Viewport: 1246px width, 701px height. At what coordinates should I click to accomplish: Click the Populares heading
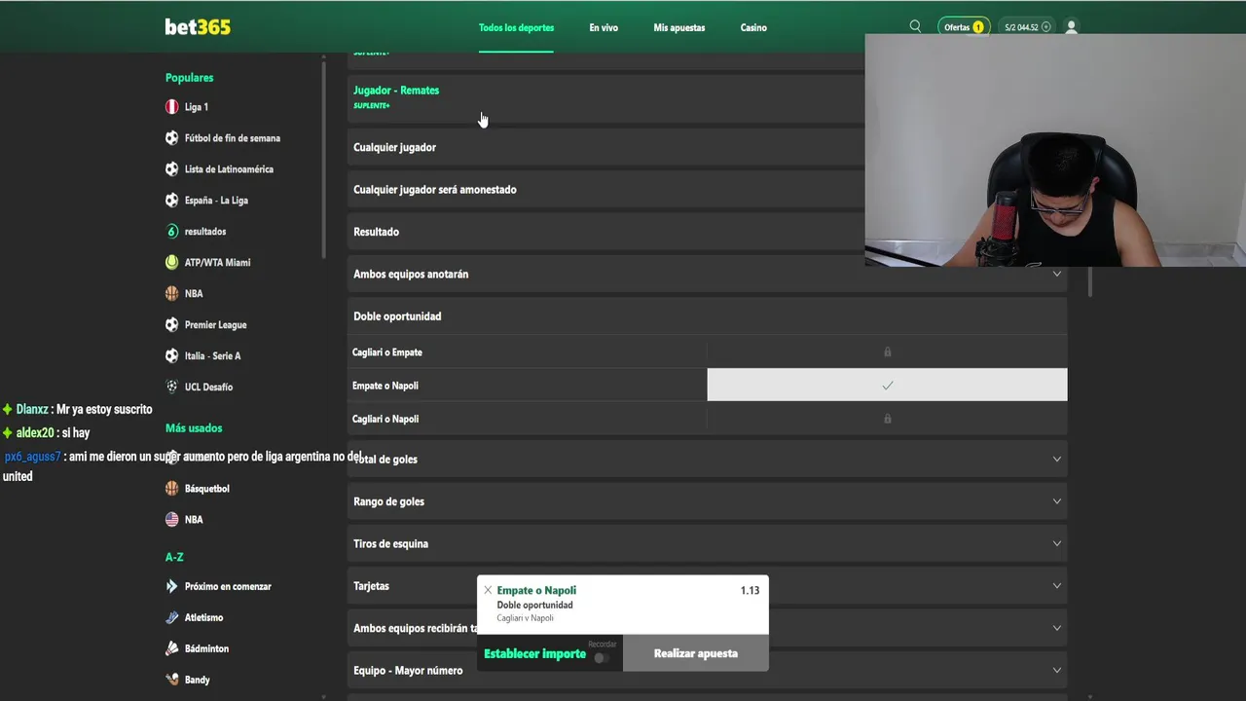[189, 78]
